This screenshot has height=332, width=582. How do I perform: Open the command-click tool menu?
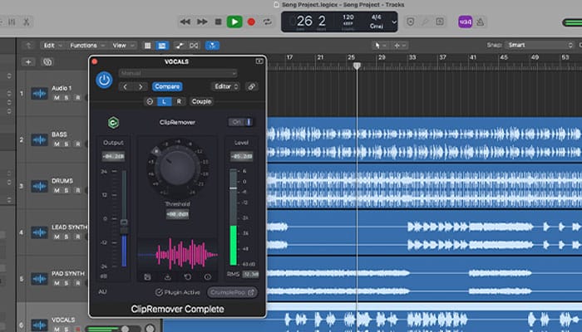pos(400,45)
